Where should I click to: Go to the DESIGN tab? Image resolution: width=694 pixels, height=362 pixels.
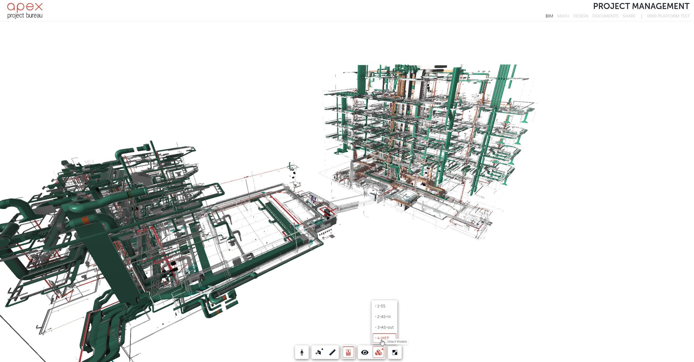[581, 16]
